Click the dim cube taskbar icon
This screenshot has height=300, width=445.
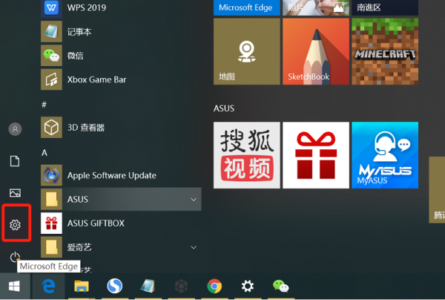[x=181, y=286]
